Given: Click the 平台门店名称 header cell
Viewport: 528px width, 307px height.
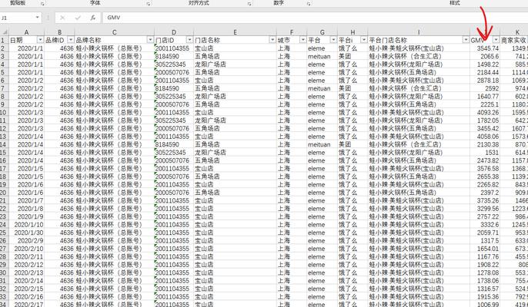Looking at the screenshot, I should tap(419, 40).
